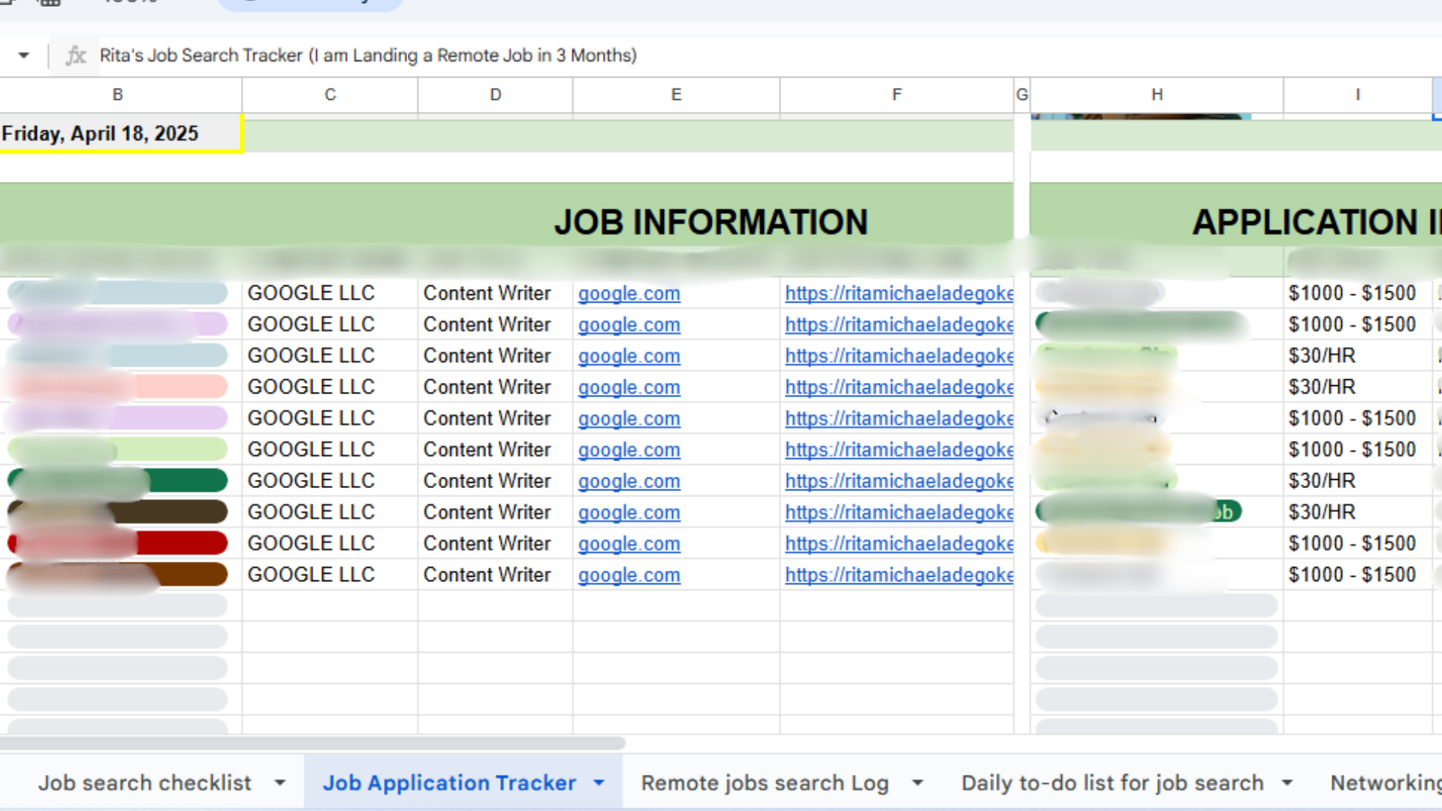The image size is (1442, 811).
Task: Open Daily to-do list for job search tab
Action: pos(1112,783)
